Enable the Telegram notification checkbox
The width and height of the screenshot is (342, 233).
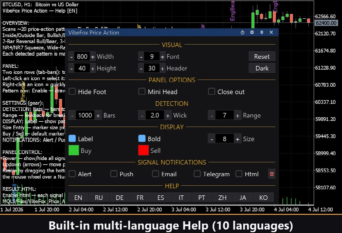coord(197,174)
